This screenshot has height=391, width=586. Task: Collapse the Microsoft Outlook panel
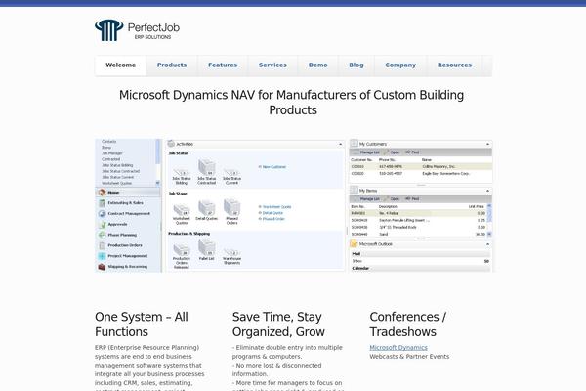(487, 244)
